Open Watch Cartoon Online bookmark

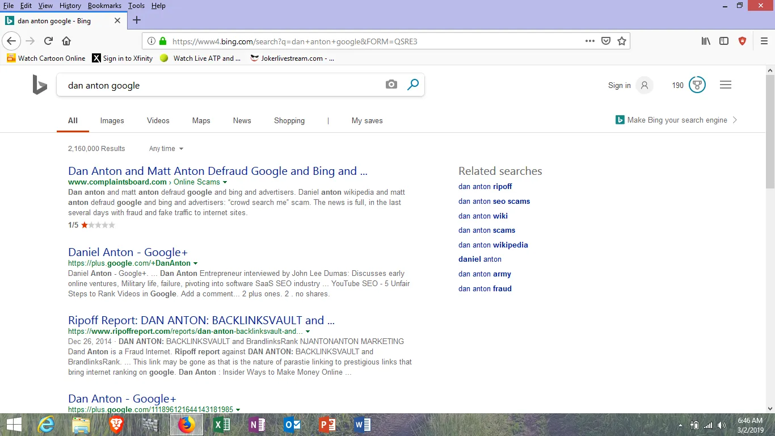pyautogui.click(x=46, y=58)
